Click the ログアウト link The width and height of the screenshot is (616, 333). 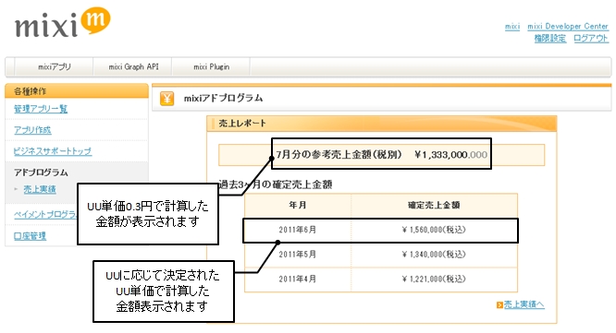point(591,39)
